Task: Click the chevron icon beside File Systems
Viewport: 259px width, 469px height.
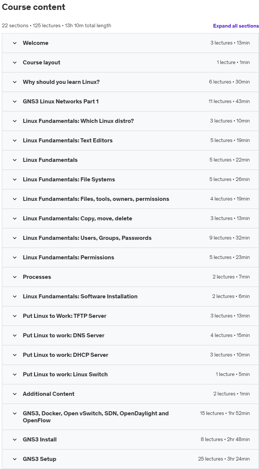Action: (x=15, y=180)
